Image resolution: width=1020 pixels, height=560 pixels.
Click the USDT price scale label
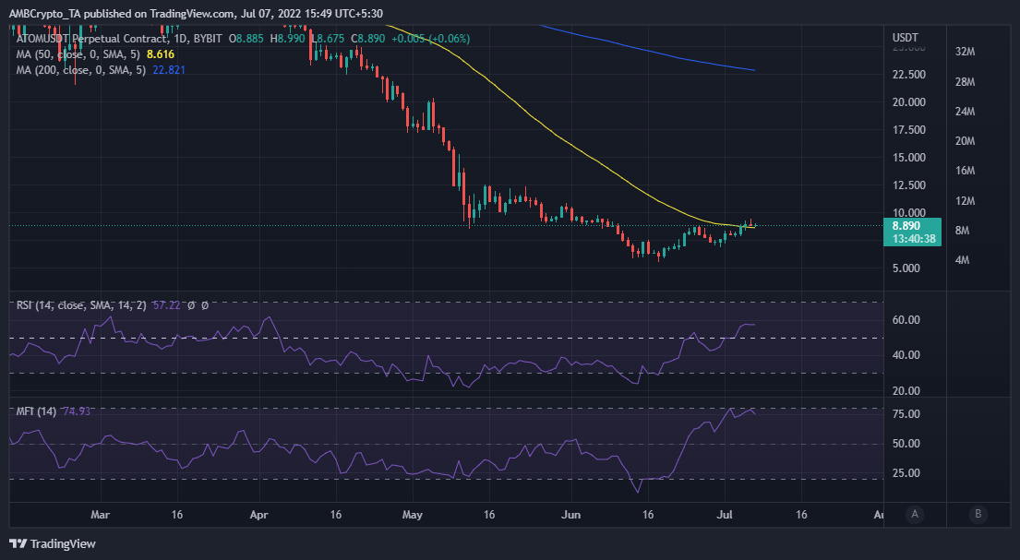point(905,37)
